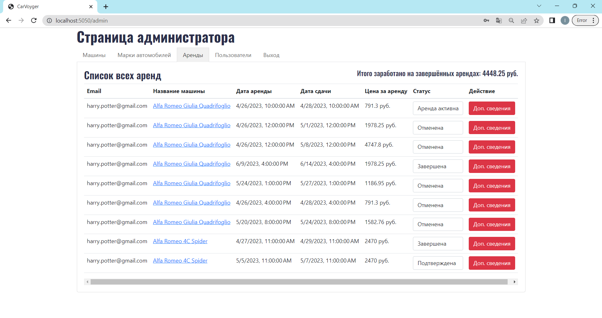View site information icon in the address bar

(x=49, y=20)
